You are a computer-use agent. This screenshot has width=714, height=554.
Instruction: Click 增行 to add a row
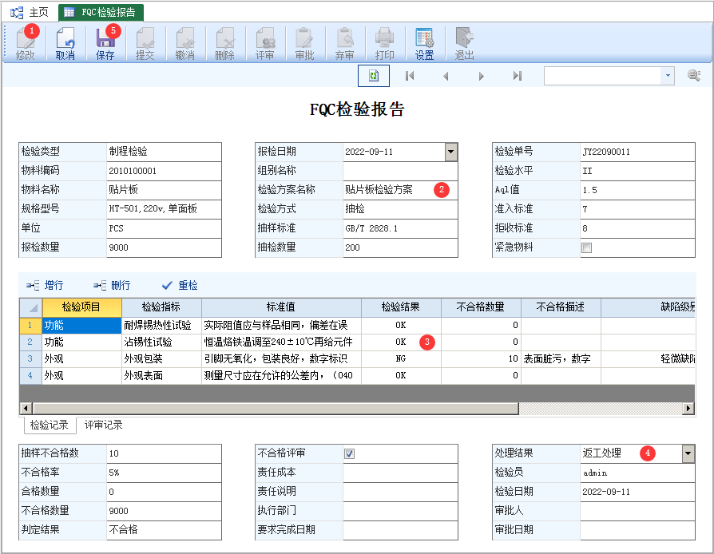[46, 285]
